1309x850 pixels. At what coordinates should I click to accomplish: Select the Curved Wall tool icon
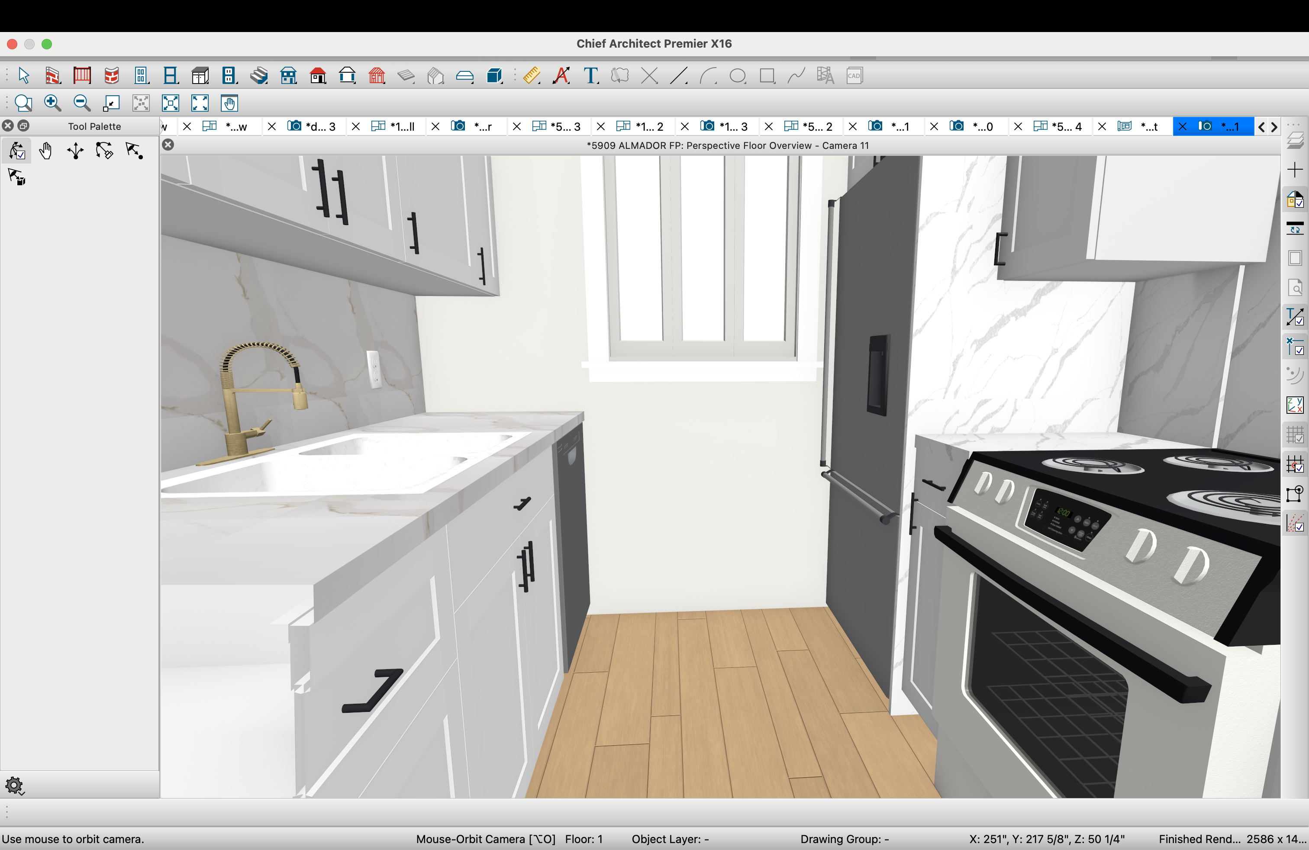pyautogui.click(x=112, y=75)
